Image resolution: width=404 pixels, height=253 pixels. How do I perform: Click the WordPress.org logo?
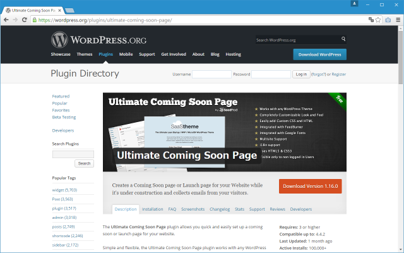(98, 40)
